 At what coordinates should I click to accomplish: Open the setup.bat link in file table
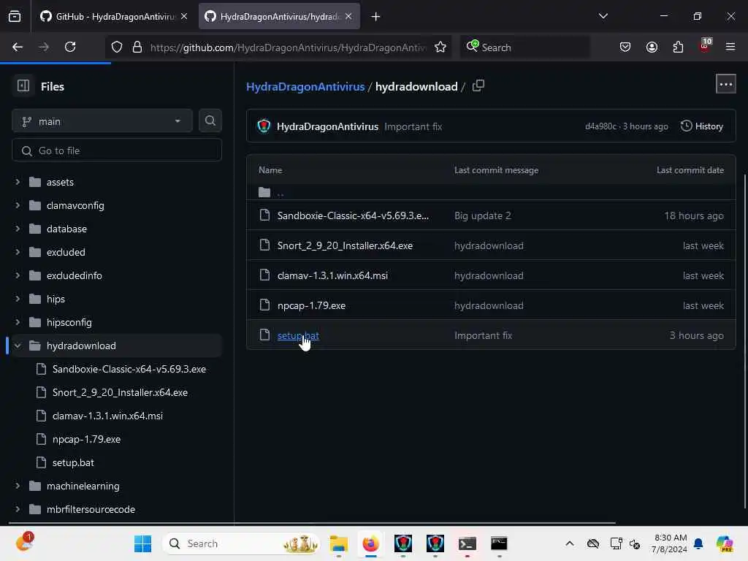coord(298,335)
